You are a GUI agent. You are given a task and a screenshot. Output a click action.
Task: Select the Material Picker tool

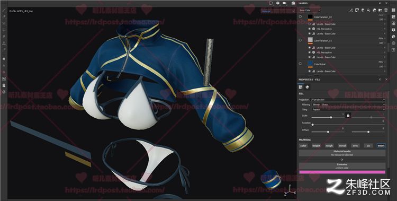(x=4, y=50)
